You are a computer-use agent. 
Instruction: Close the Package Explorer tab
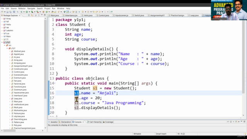[x=20, y=15]
